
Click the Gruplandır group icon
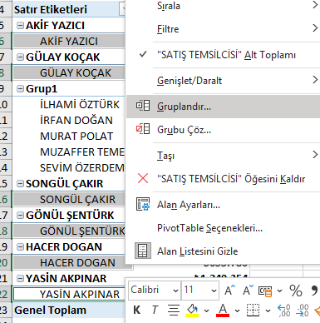143,106
